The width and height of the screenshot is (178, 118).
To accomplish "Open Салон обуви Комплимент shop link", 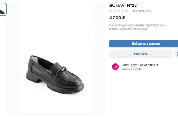I will tap(139, 65).
